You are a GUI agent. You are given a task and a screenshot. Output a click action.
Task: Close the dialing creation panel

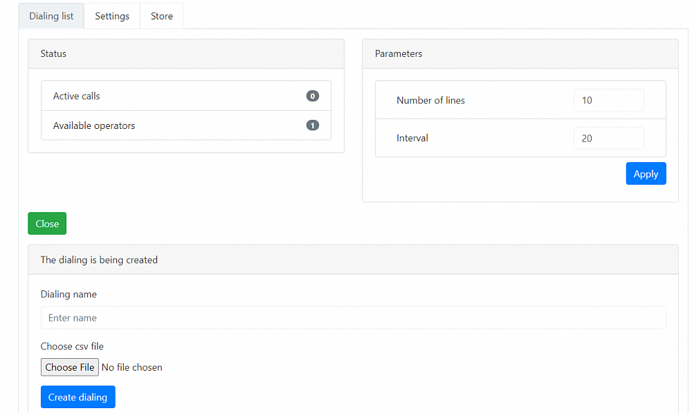coord(46,223)
